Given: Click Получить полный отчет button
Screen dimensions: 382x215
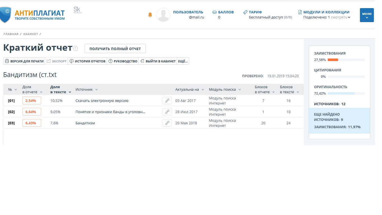Looking at the screenshot, I should point(115,49).
